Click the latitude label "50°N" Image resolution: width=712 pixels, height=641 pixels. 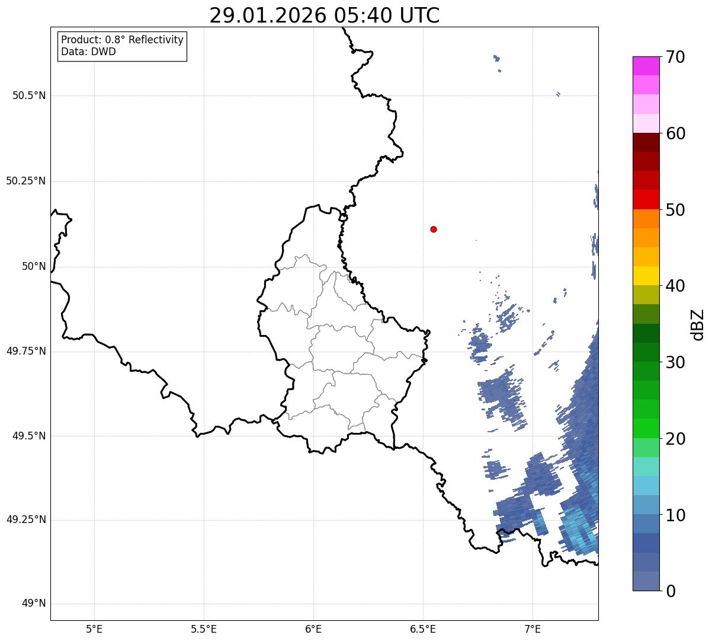click(34, 266)
